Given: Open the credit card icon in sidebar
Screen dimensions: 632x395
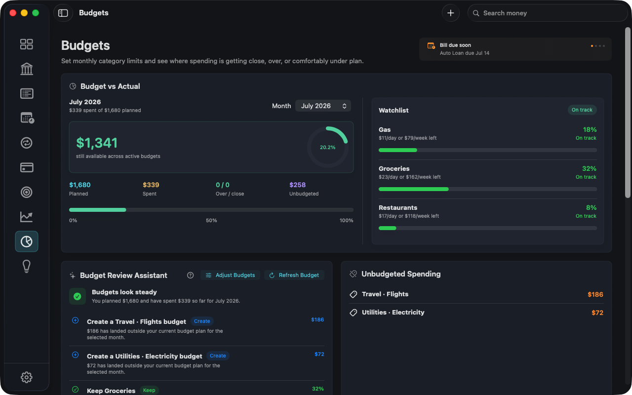Looking at the screenshot, I should pos(27,167).
